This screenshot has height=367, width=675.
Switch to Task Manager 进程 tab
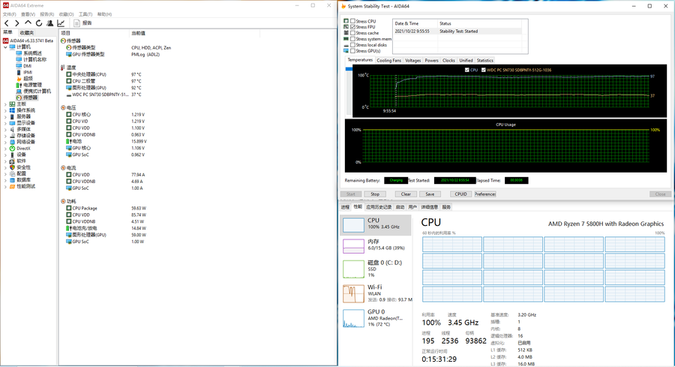(345, 207)
